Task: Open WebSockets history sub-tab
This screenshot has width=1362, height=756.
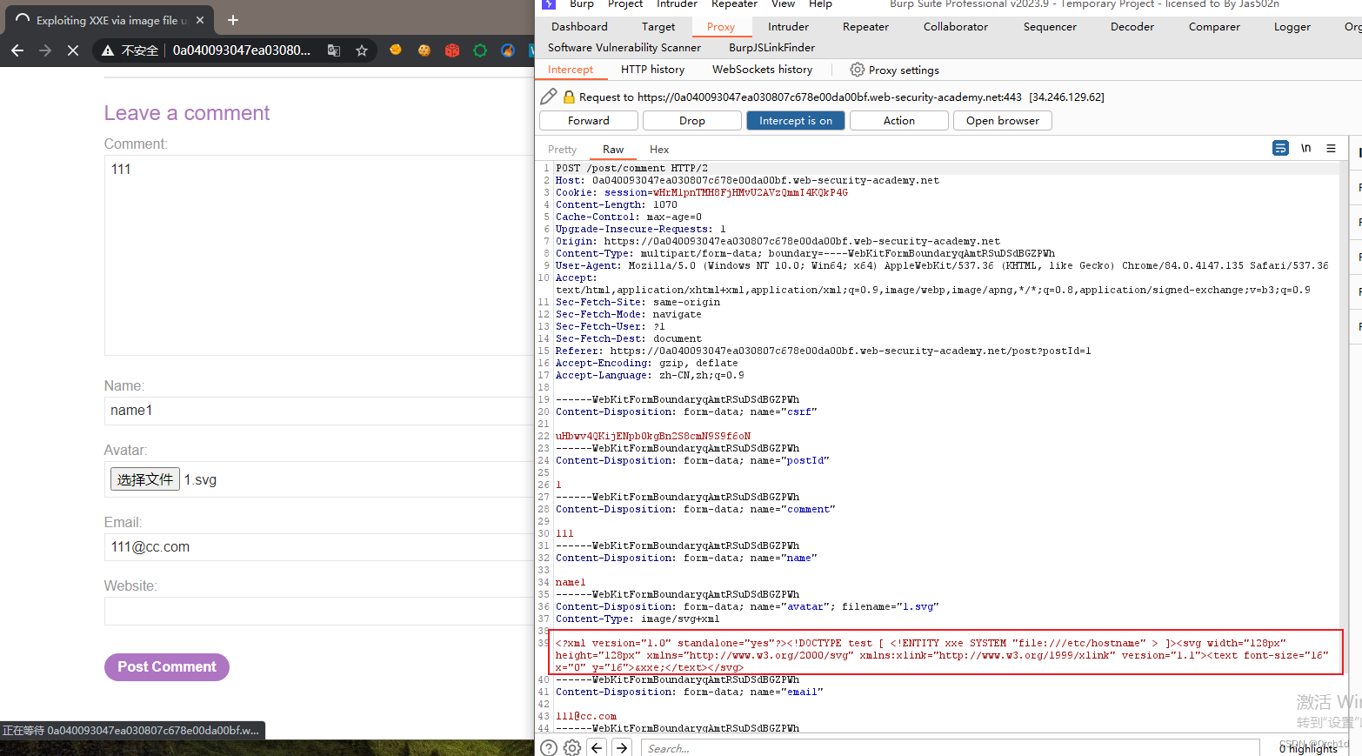Action: coord(762,70)
